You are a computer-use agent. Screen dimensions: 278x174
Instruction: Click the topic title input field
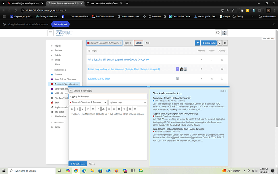(x=108, y=96)
